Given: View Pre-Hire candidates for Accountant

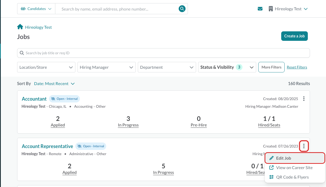Looking at the screenshot, I should (x=199, y=125).
